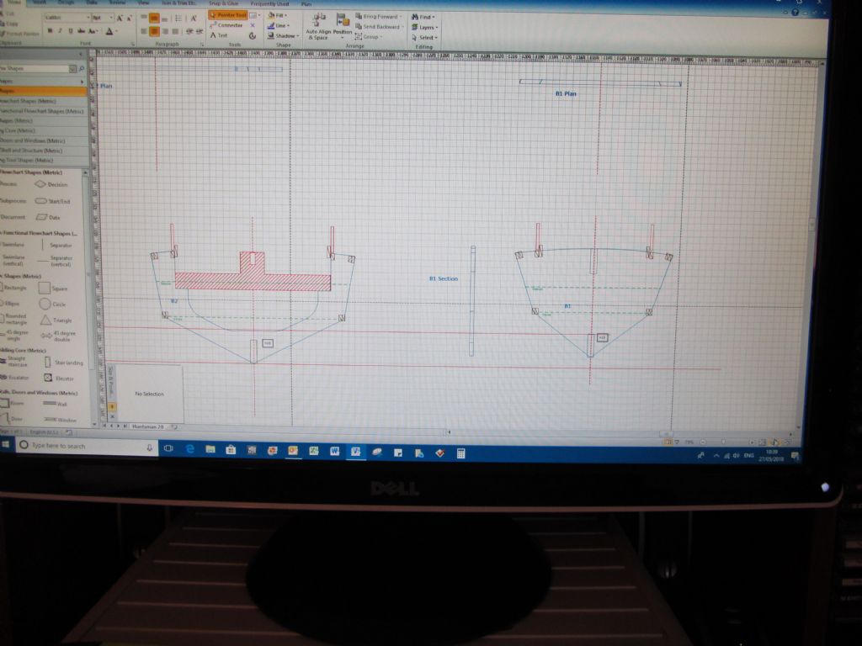This screenshot has height=646, width=862.
Task: Open the Layers dropdown
Action: (424, 27)
